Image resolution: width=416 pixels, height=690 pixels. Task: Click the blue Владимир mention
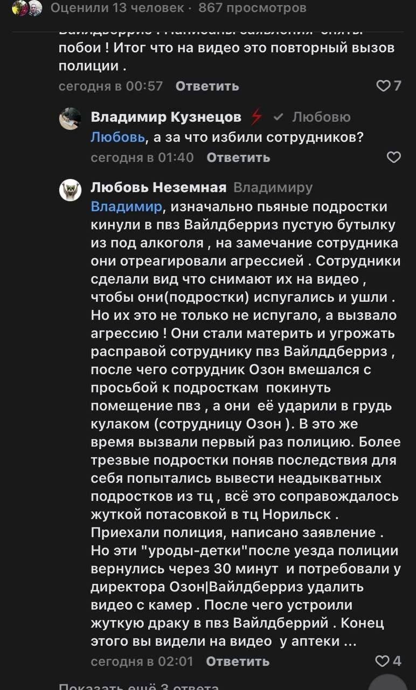(x=126, y=206)
